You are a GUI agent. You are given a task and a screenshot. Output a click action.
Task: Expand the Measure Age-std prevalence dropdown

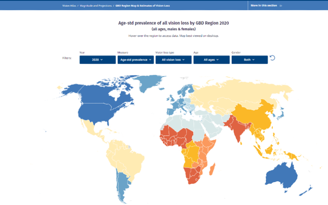(x=135, y=60)
